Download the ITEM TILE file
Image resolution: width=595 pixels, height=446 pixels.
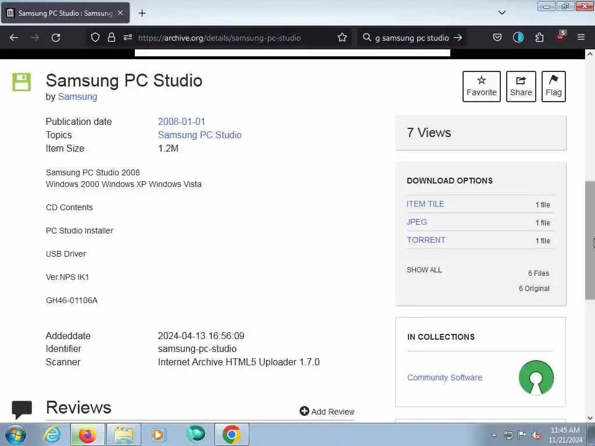[425, 204]
